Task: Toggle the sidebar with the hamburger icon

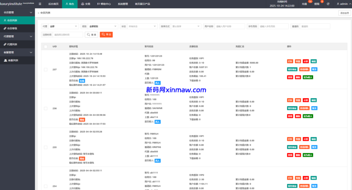Action: tap(40, 4)
